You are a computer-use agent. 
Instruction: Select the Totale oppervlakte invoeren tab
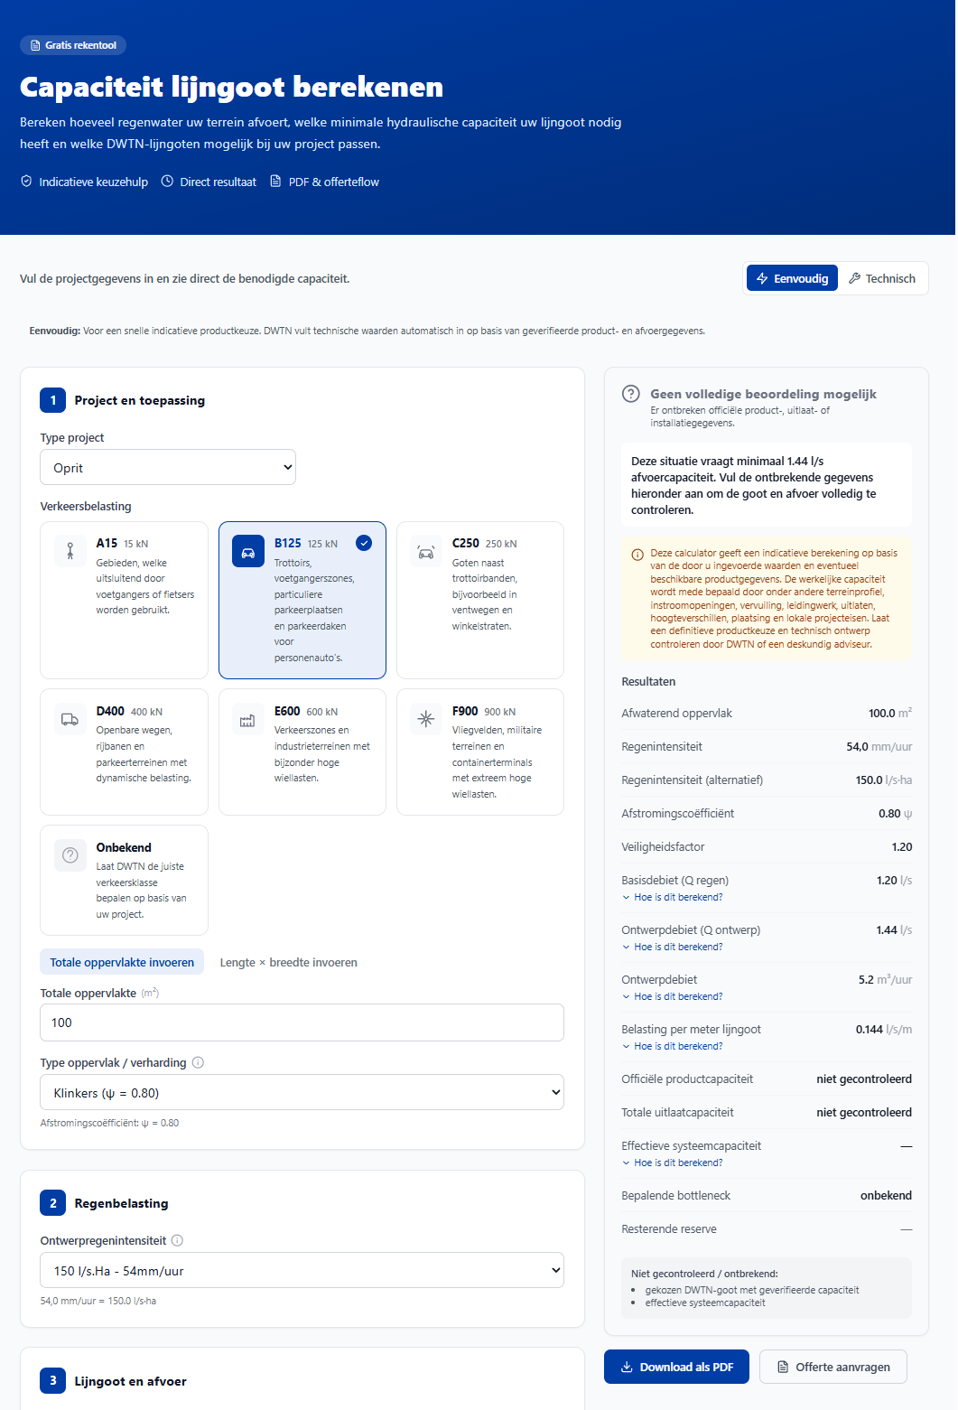pos(122,962)
